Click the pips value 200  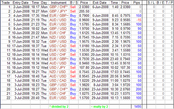coord(139,89)
